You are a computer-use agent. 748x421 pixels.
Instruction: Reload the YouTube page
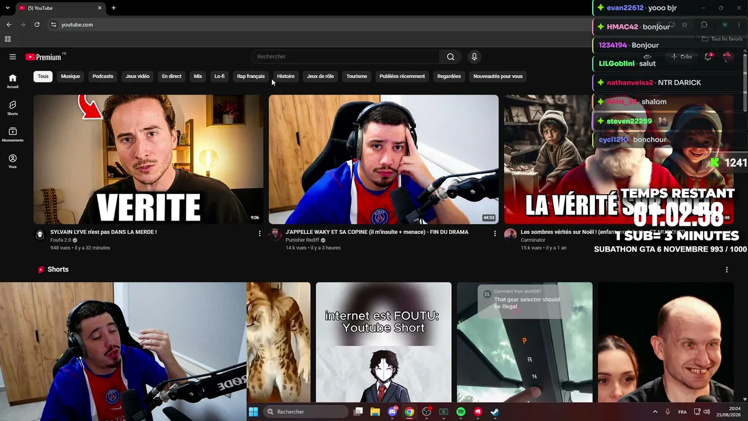[x=37, y=25]
